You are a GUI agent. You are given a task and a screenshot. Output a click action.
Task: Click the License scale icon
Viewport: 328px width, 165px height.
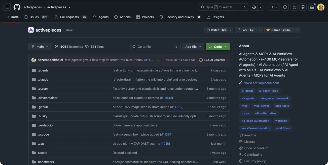pos(241,142)
